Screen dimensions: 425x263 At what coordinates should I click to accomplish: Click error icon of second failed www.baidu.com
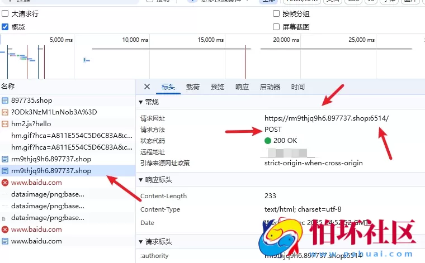coord(5,229)
